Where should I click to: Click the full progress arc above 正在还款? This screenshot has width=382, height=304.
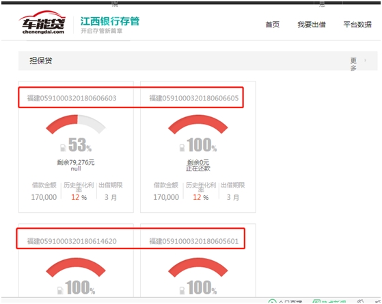[198, 124]
